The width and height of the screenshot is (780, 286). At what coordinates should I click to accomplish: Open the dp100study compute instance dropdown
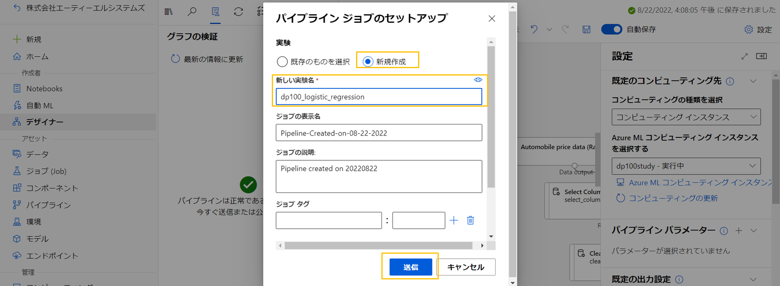click(x=686, y=166)
